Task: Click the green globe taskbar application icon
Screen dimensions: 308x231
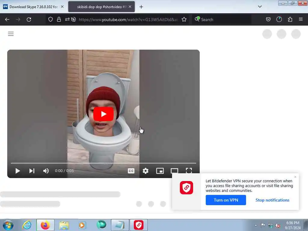Action: (101, 225)
